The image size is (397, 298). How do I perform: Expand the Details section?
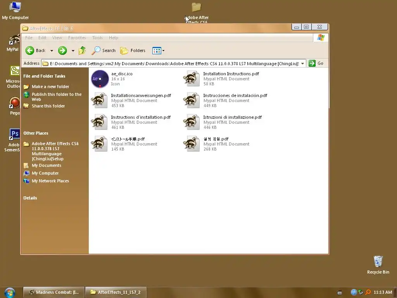pos(30,198)
